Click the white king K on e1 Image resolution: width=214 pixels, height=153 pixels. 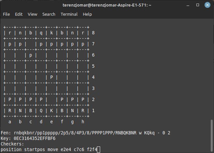point(52,110)
